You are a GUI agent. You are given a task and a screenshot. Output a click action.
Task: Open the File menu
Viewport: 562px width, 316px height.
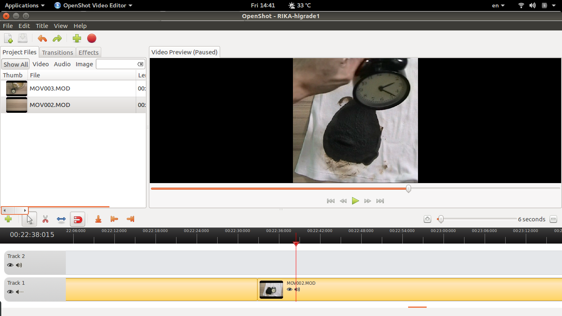8,26
